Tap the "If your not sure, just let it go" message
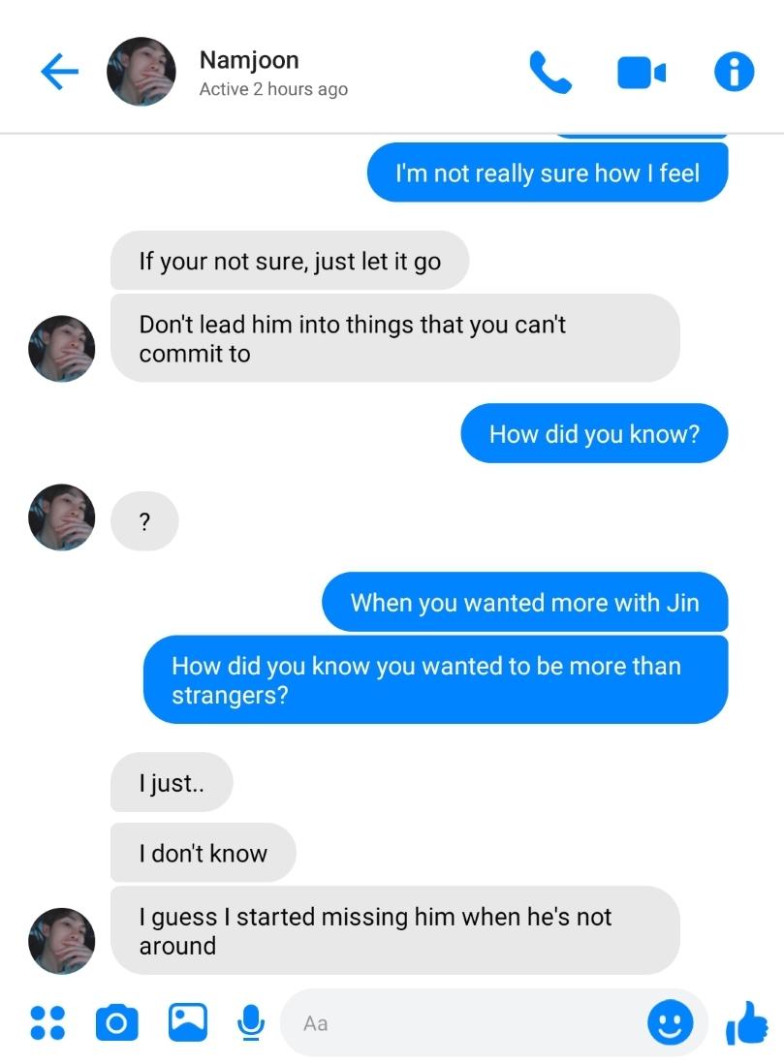The width and height of the screenshot is (784, 1064). pos(290,261)
